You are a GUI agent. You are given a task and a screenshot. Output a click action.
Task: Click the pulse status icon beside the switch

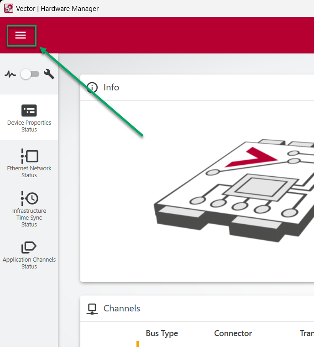point(10,74)
